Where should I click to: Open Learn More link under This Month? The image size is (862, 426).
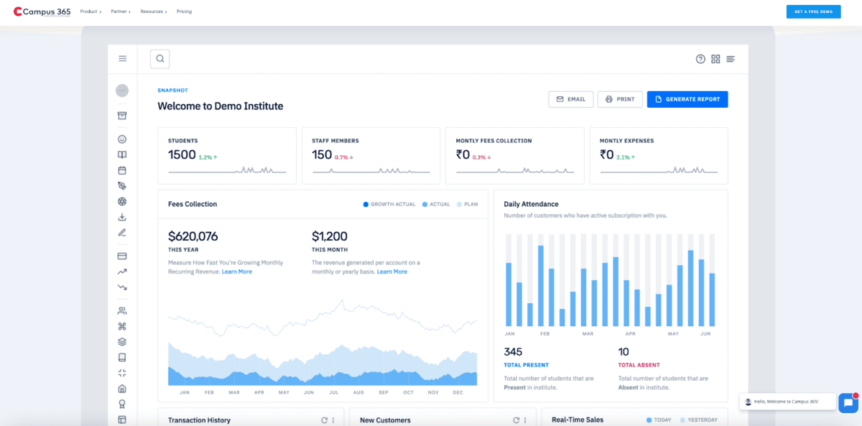pyautogui.click(x=392, y=272)
